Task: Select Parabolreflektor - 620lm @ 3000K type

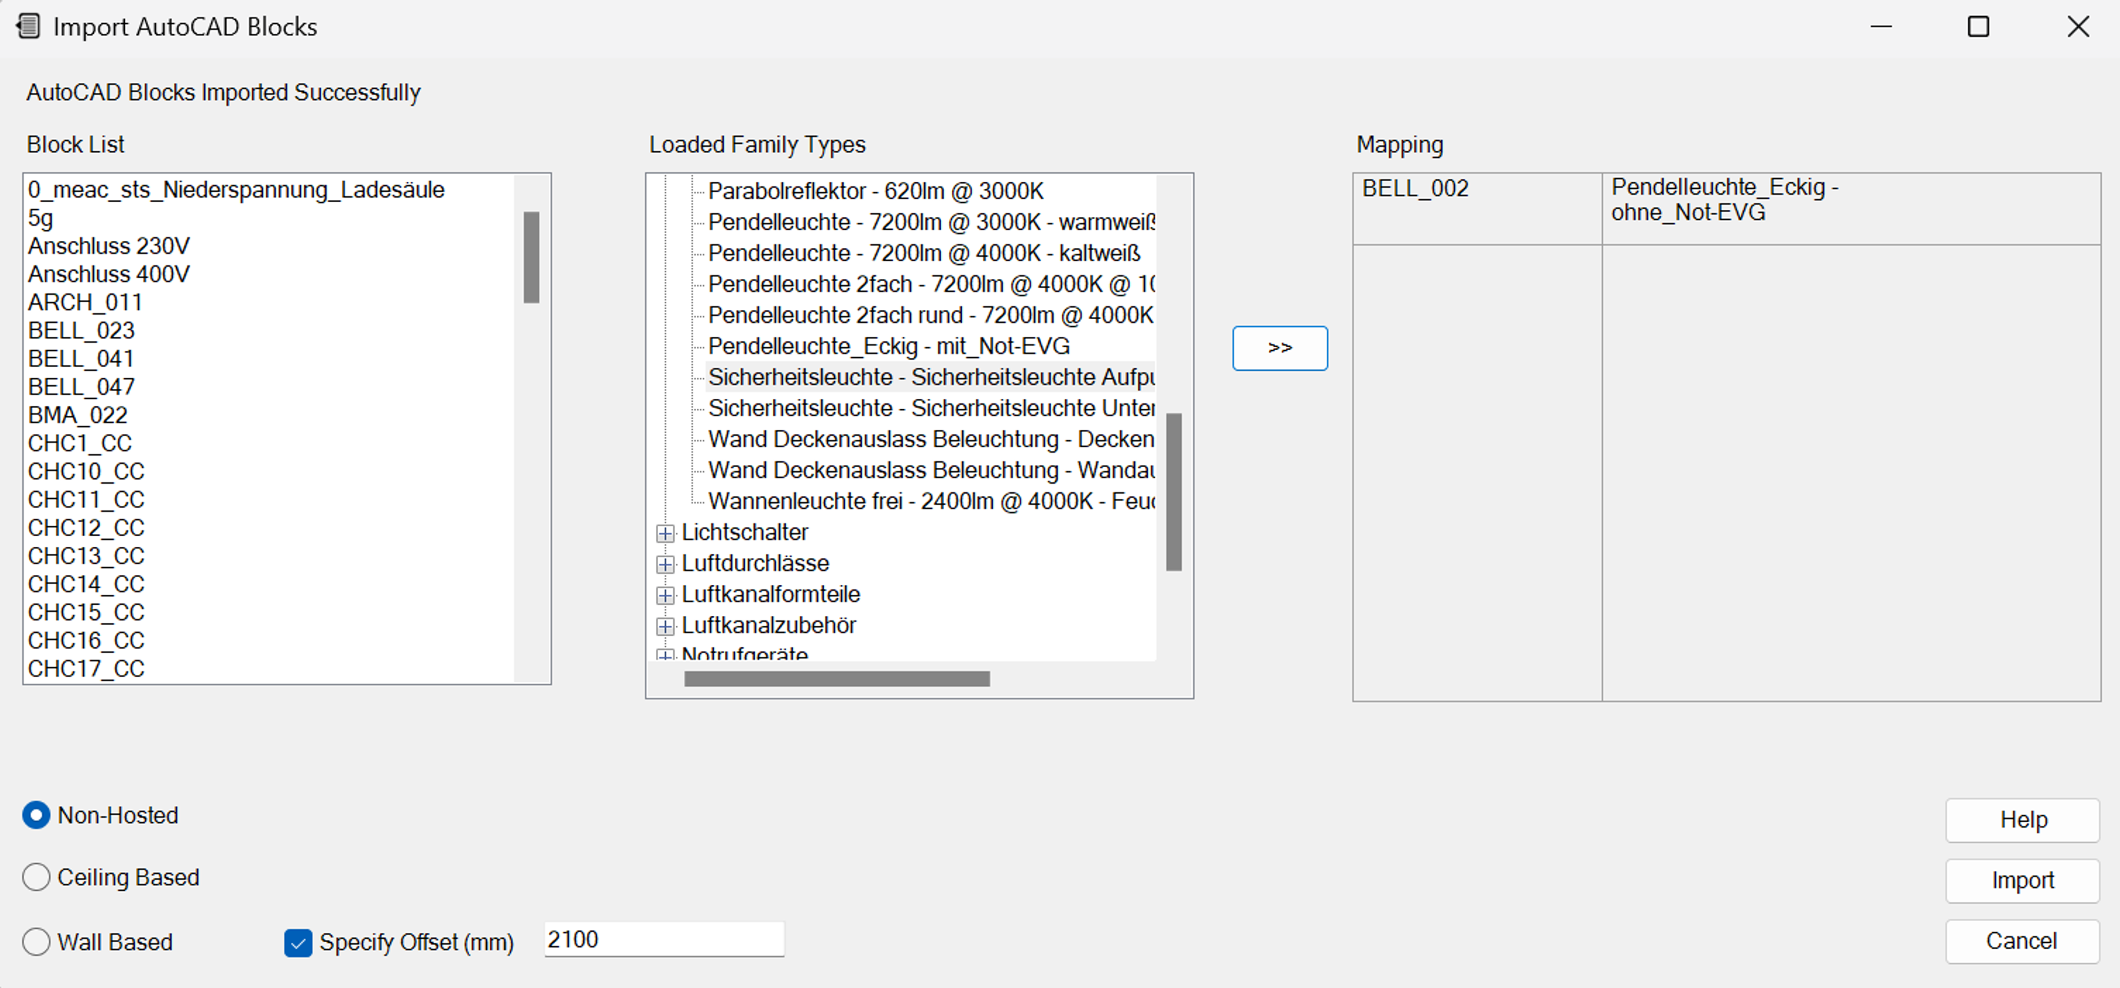Action: [875, 191]
